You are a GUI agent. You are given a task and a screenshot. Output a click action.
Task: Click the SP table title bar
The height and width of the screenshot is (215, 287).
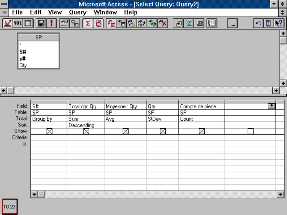pyautogui.click(x=38, y=38)
